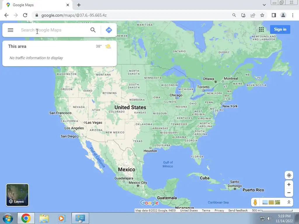Click the Ottawa label on map
This screenshot has height=224, width=299.
pyautogui.click(x=208, y=79)
